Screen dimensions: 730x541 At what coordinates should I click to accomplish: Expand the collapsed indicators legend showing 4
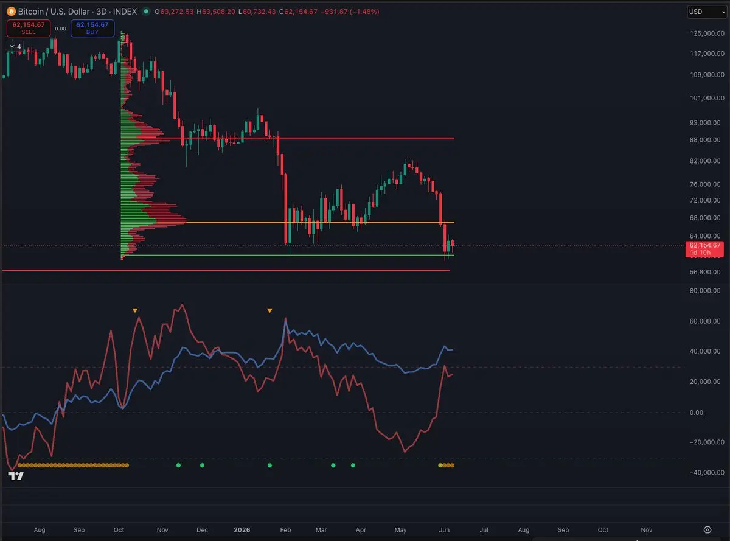click(15, 46)
